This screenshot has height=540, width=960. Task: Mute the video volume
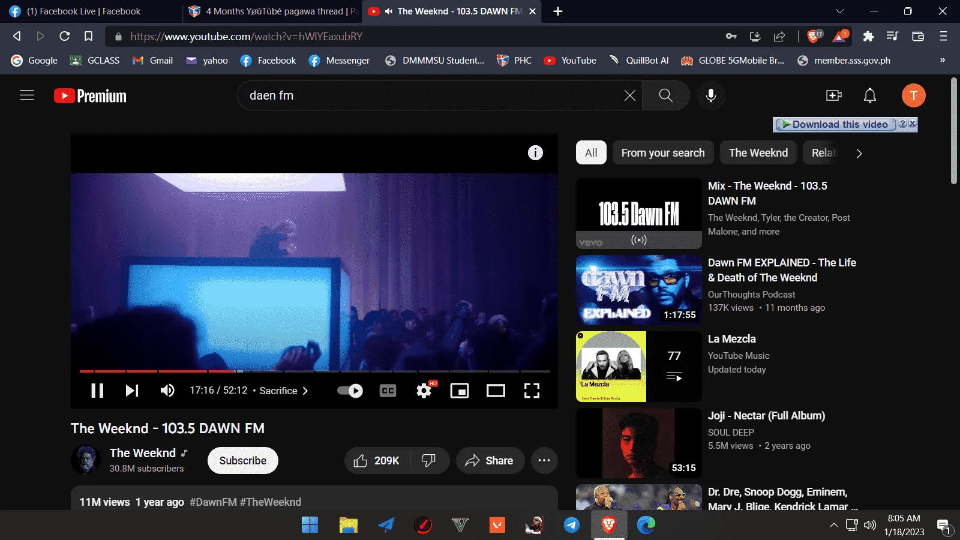click(167, 391)
